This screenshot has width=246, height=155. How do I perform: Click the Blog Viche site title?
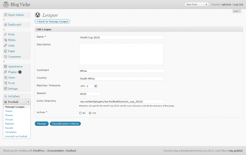pyautogui.click(x=20, y=5)
